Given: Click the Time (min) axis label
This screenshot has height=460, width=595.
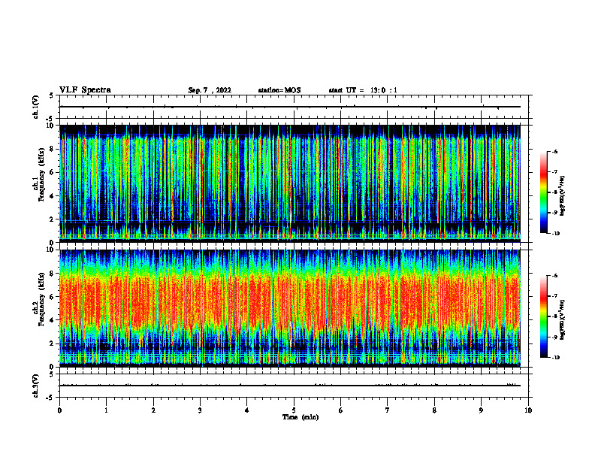Looking at the screenshot, I should click(301, 417).
